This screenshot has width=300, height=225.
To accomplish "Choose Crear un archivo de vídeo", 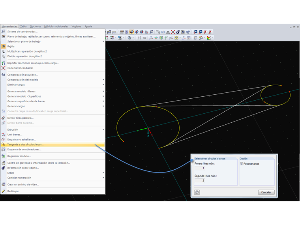I will coord(52,185).
